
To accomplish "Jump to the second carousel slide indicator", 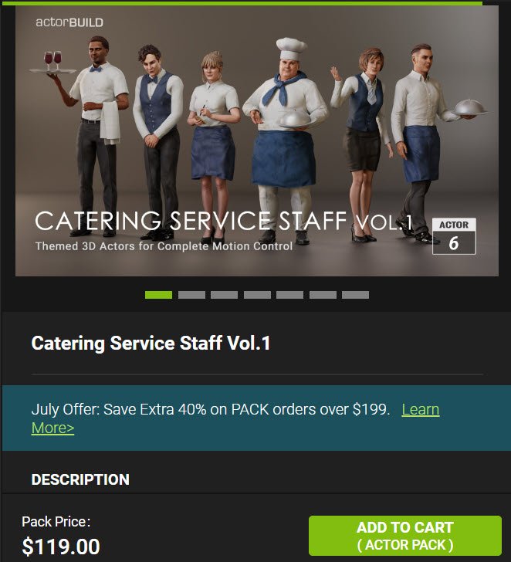I will [x=191, y=295].
